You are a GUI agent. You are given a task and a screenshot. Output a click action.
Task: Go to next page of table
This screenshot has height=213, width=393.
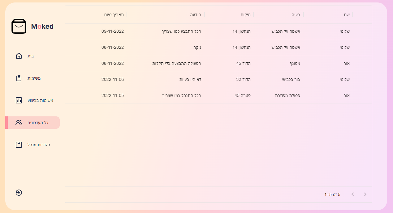point(365,194)
